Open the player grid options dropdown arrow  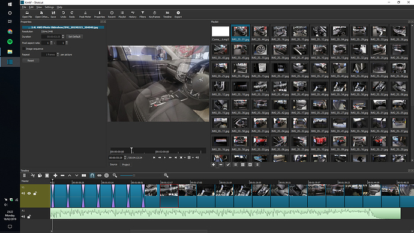click(193, 157)
